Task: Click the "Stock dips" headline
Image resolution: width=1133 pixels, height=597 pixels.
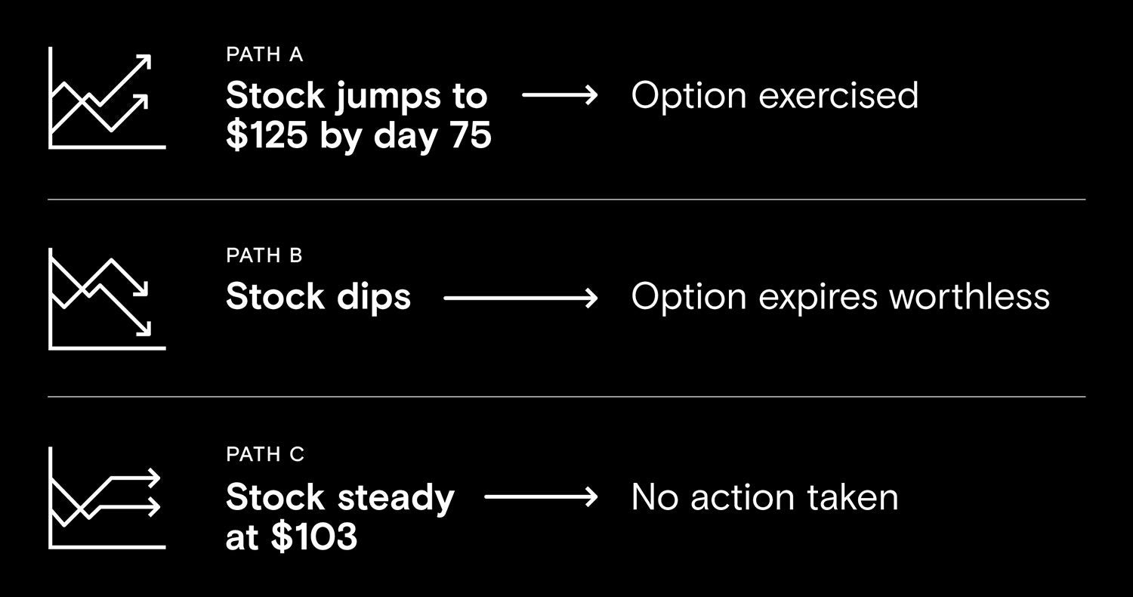Action: (318, 297)
